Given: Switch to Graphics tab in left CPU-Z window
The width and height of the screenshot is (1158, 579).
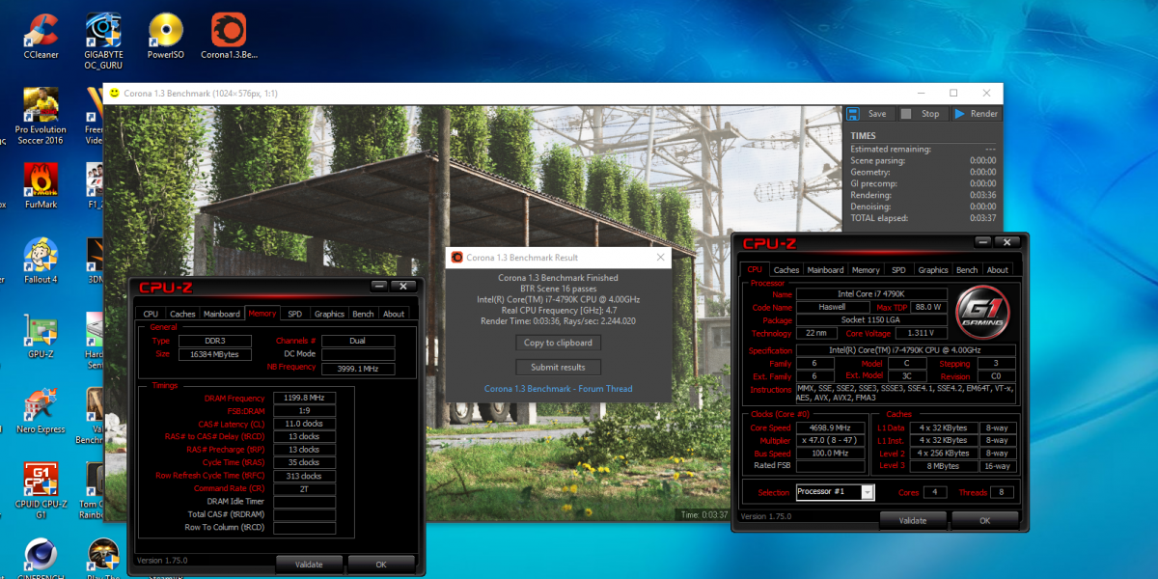Looking at the screenshot, I should [329, 314].
